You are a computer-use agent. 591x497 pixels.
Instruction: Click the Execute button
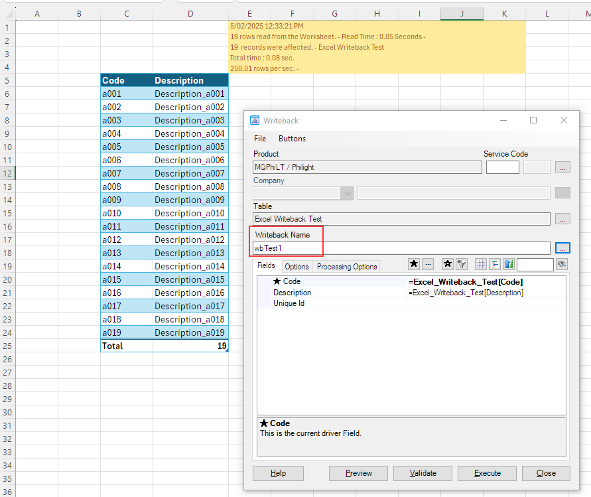tap(488, 473)
